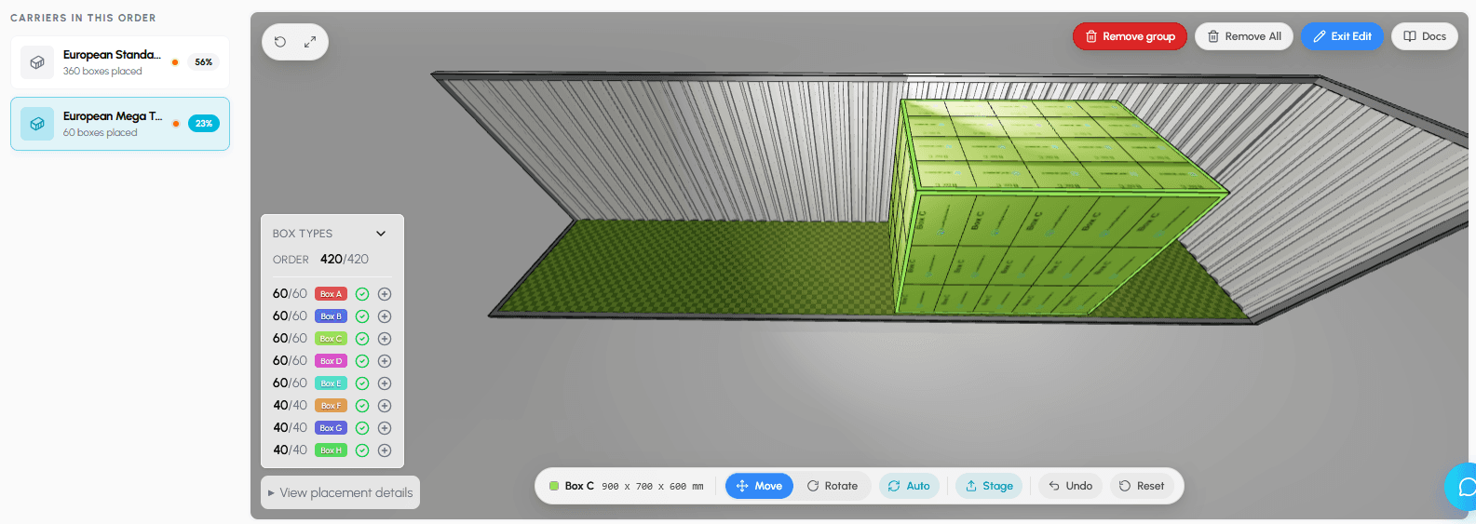The height and width of the screenshot is (524, 1476).
Task: Toggle the green check for Box H
Action: tap(362, 450)
